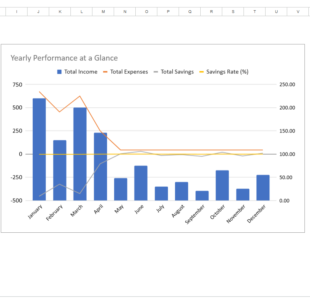Select column V header

pyautogui.click(x=298, y=12)
